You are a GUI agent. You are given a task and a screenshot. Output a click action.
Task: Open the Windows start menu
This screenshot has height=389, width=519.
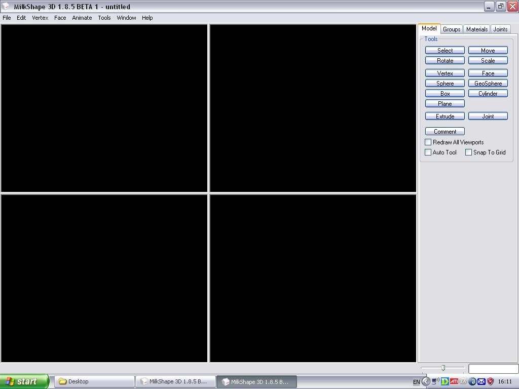tap(24, 381)
